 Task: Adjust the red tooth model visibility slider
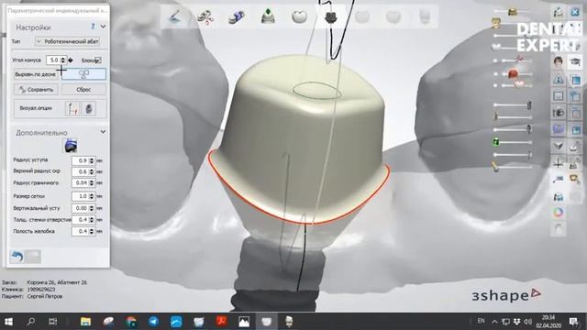513,74
